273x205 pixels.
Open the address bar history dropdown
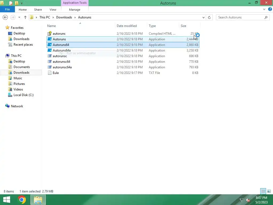tap(203, 17)
